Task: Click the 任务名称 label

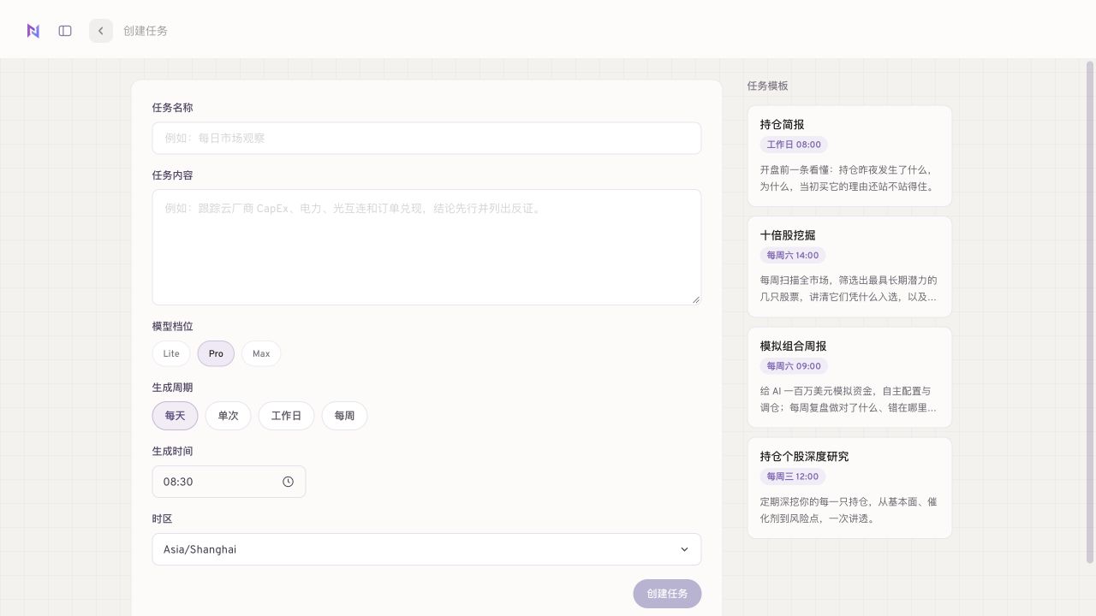Action: click(x=172, y=108)
